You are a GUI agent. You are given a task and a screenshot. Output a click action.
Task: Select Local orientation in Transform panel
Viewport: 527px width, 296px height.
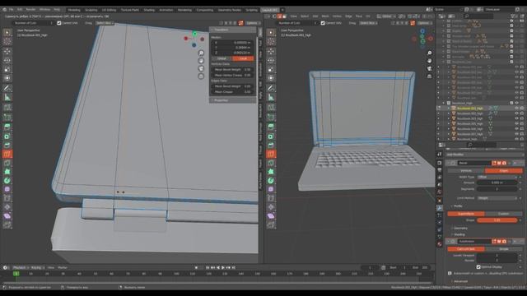pos(243,58)
